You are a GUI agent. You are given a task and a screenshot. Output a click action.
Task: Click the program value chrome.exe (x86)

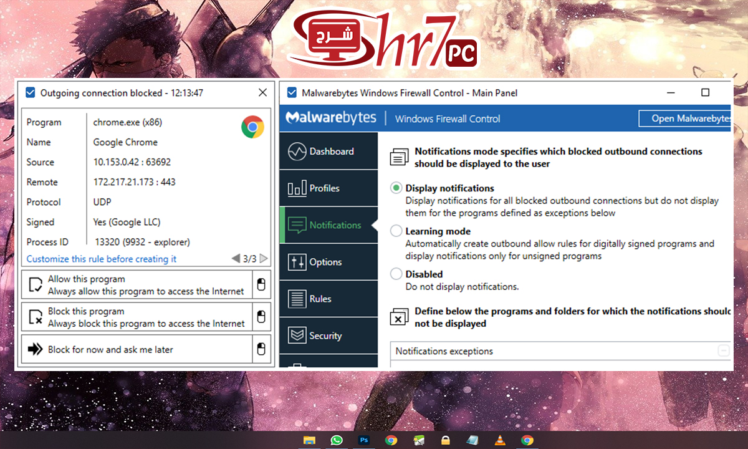click(128, 122)
